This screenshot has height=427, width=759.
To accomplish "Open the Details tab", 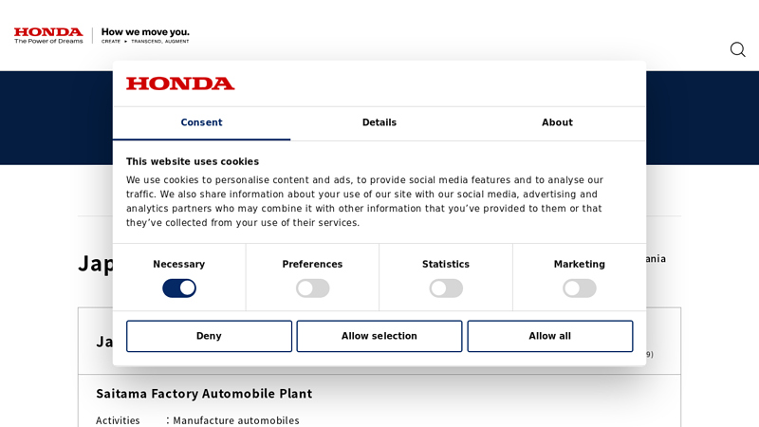I will pyautogui.click(x=379, y=123).
